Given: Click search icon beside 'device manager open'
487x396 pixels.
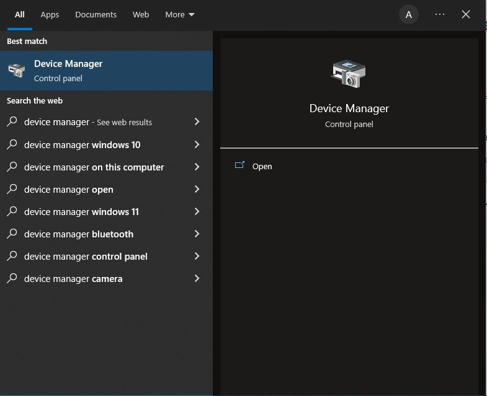Looking at the screenshot, I should tap(12, 189).
